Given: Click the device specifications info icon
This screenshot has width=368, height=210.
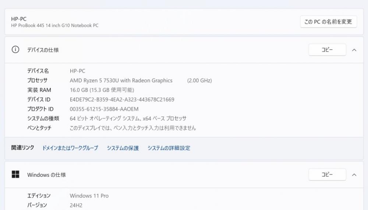Looking at the screenshot, I should click(15, 50).
